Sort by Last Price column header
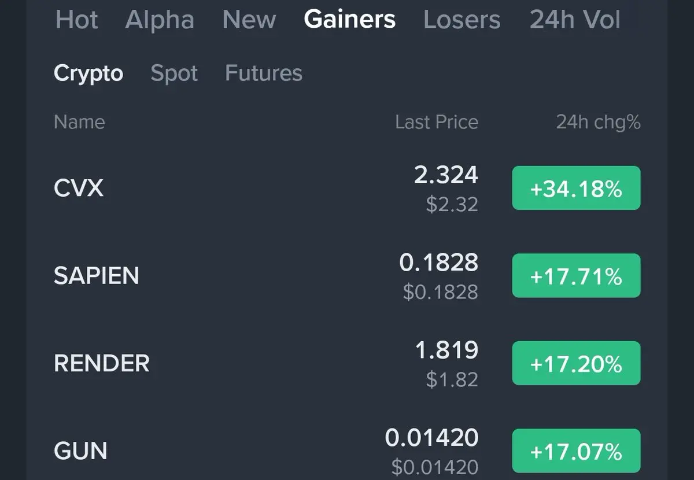694x480 pixels. coord(437,122)
